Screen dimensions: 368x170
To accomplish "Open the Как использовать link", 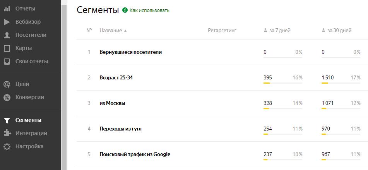I will [149, 10].
